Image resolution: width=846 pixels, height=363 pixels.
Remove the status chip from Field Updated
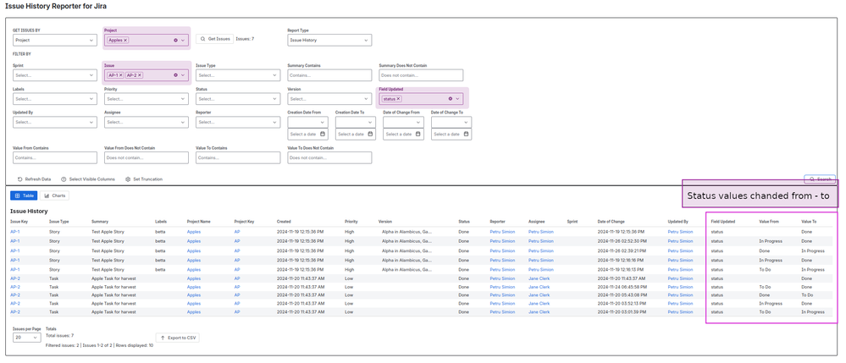(x=398, y=99)
